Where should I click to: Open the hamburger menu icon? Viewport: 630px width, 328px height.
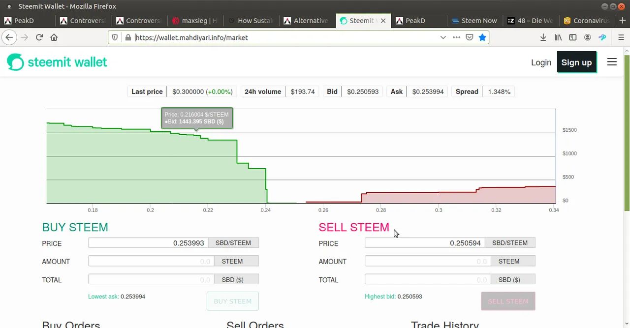(x=612, y=62)
